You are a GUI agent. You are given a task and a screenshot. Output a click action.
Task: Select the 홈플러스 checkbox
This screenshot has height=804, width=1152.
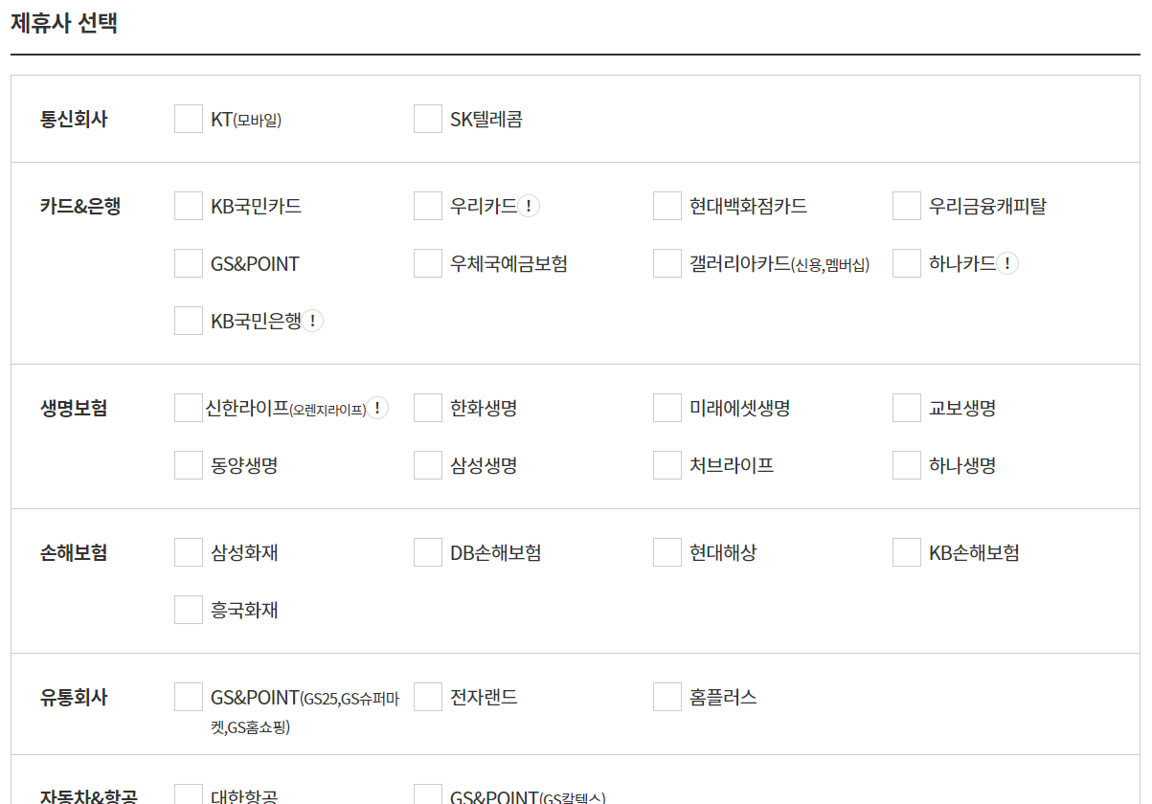pyautogui.click(x=667, y=697)
